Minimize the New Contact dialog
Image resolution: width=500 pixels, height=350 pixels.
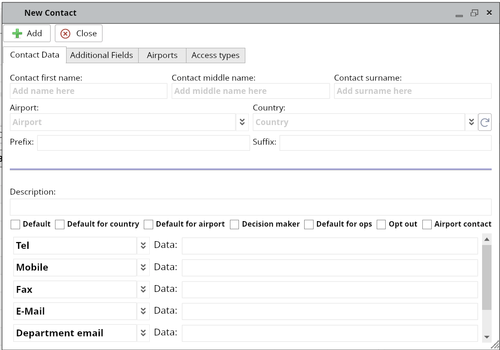(x=459, y=14)
